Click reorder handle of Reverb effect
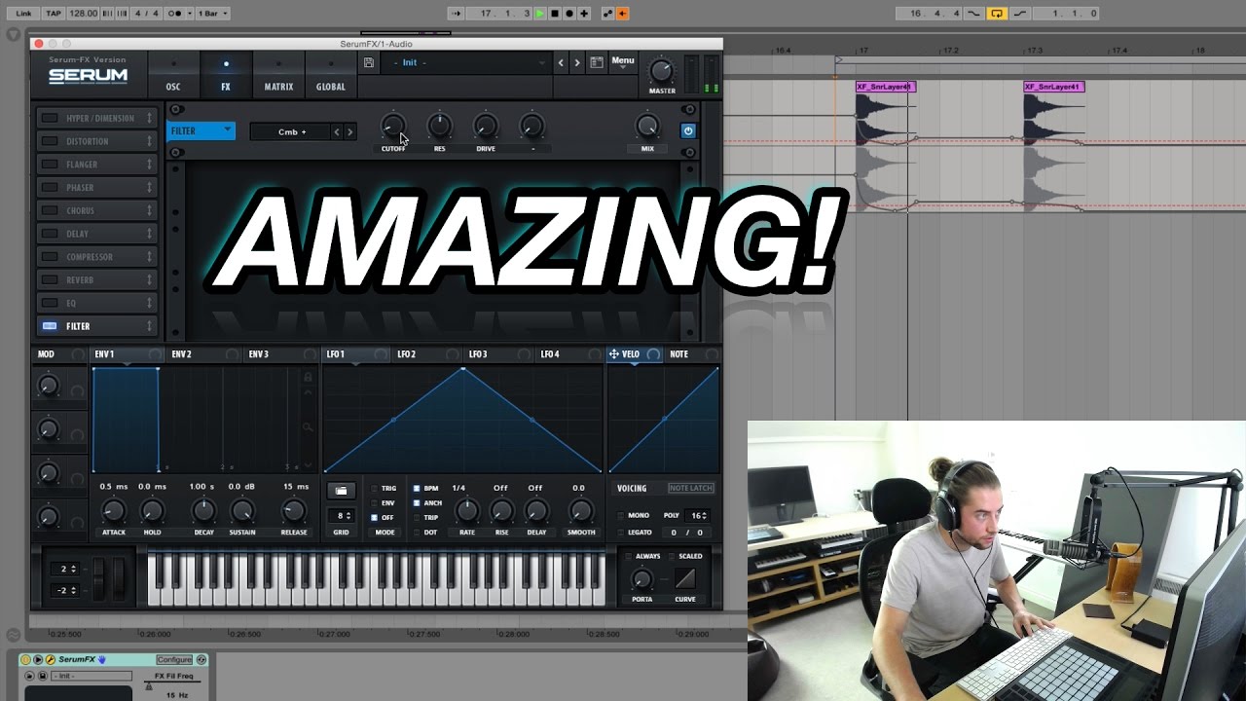Image resolution: width=1246 pixels, height=701 pixels. tap(149, 280)
